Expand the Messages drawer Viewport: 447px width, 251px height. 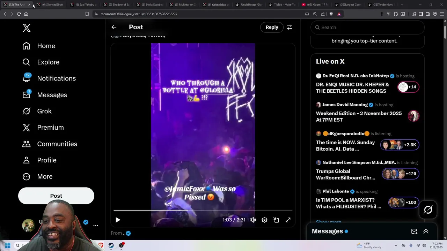(x=426, y=231)
